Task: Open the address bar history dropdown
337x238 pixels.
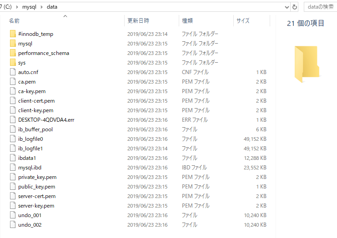Action: (287, 7)
